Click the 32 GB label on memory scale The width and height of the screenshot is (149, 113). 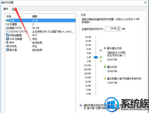[88, 41]
